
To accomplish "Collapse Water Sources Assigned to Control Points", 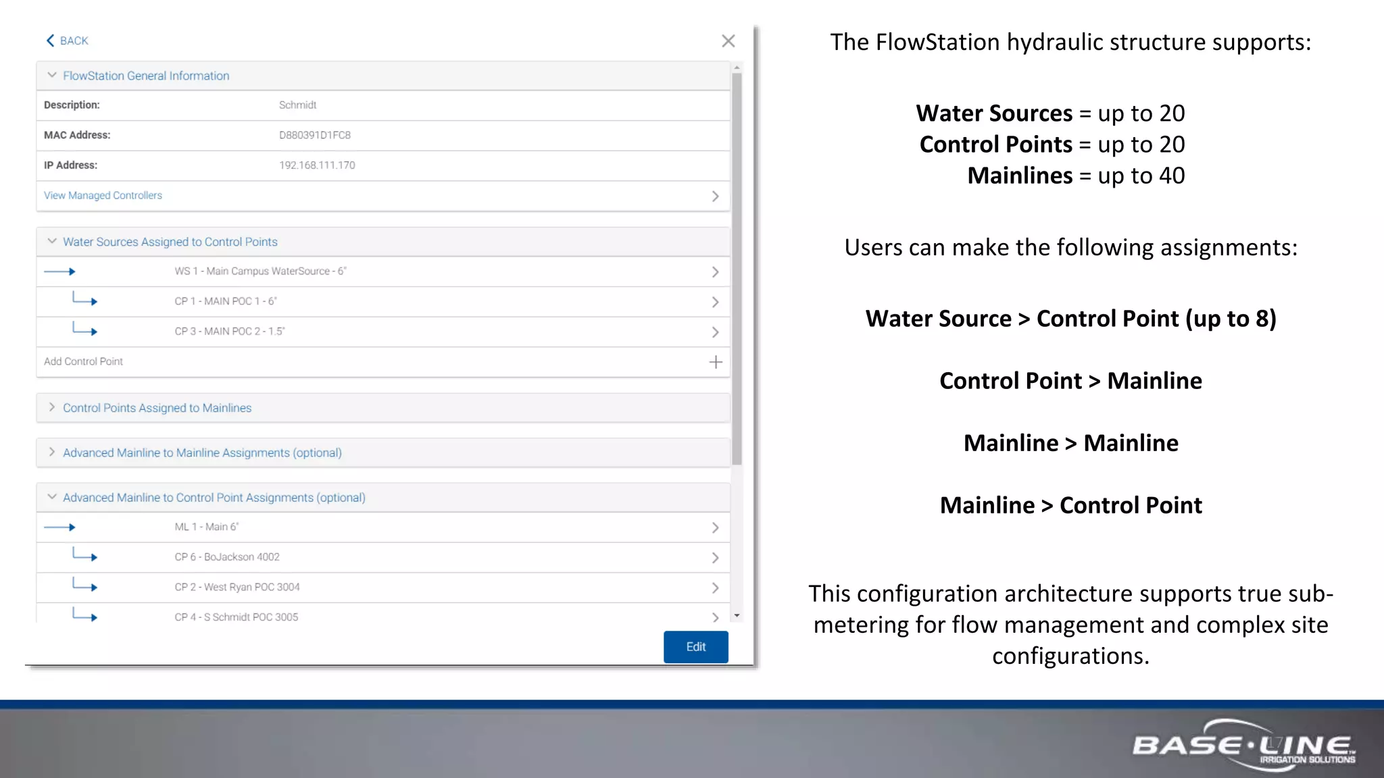I will point(52,242).
